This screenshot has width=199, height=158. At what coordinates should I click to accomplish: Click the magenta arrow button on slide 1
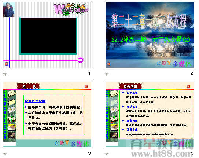[x=81, y=60]
